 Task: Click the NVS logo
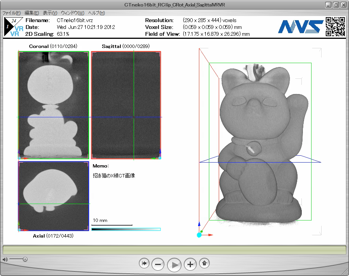[x=301, y=27]
